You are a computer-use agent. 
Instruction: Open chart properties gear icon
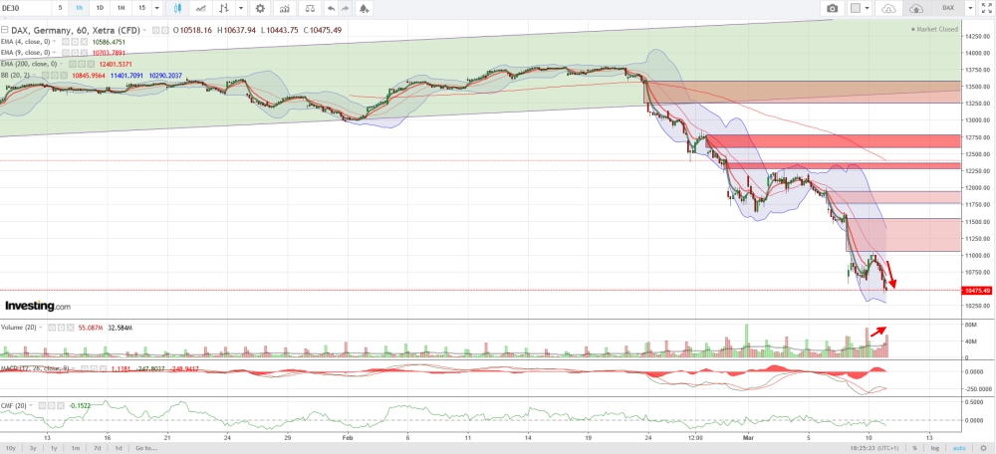[x=260, y=8]
